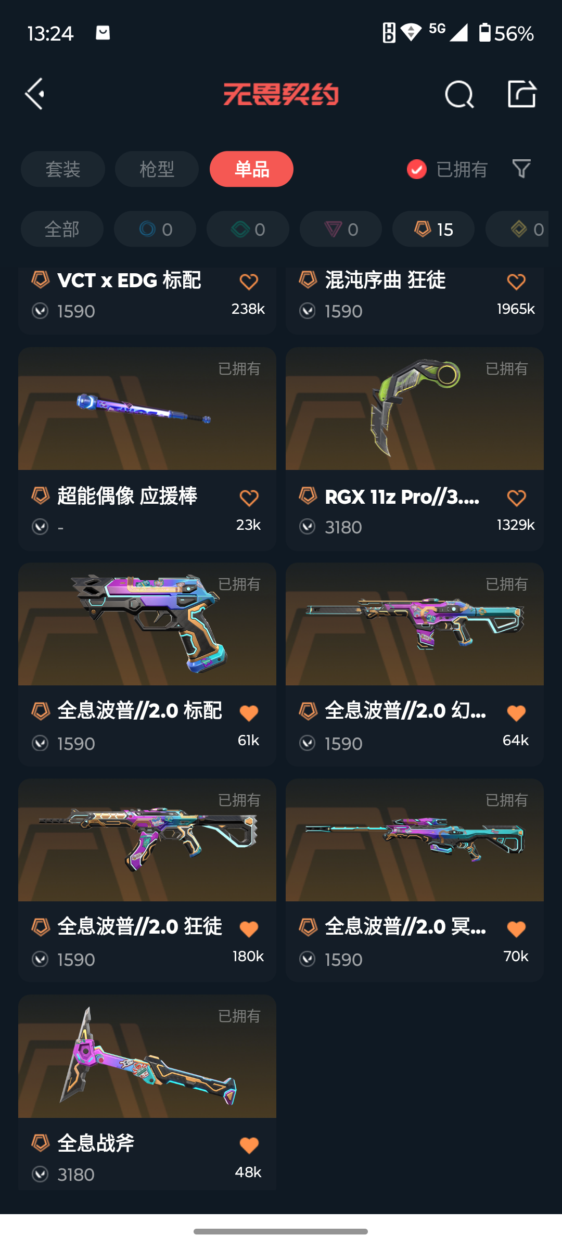The width and height of the screenshot is (562, 1249).
Task: Open the 全息波普//2.0 标配 pistol thumbnail
Action: (147, 624)
